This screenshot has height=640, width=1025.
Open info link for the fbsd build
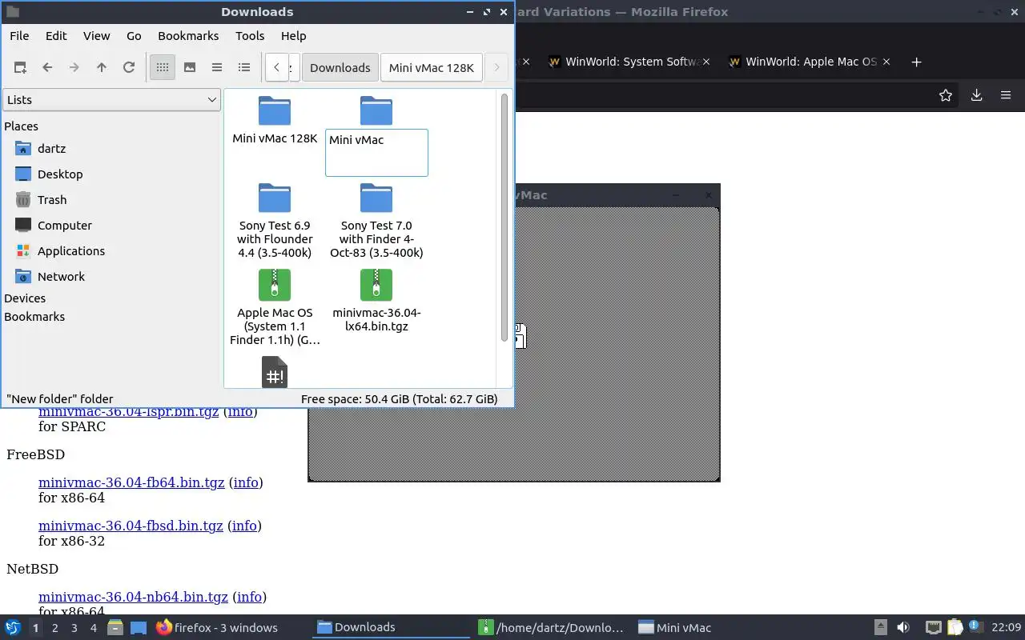(244, 526)
